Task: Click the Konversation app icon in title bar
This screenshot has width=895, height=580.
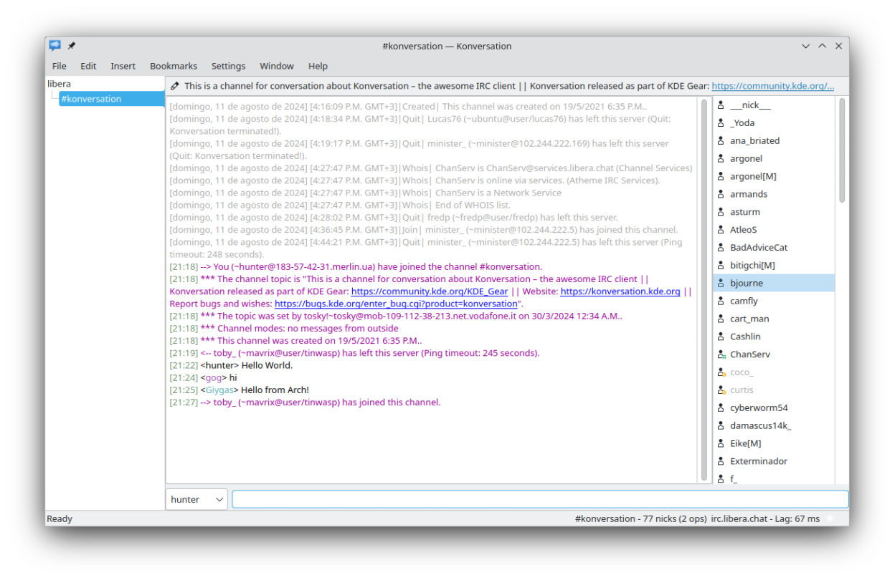Action: 55,46
